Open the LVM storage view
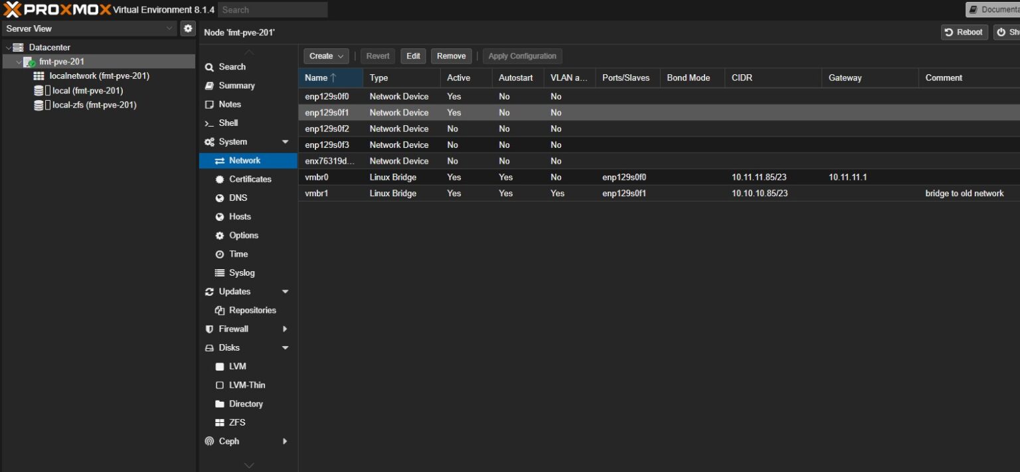The height and width of the screenshot is (472, 1020). point(237,366)
